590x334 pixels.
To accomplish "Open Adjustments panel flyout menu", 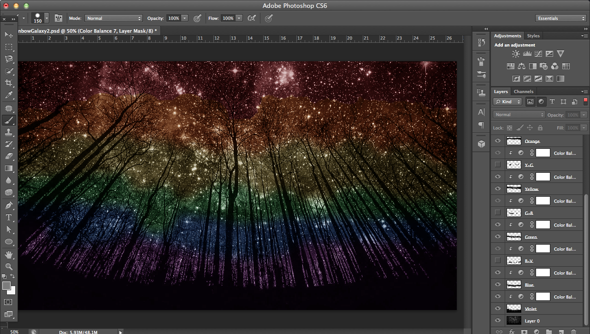I will tap(584, 35).
